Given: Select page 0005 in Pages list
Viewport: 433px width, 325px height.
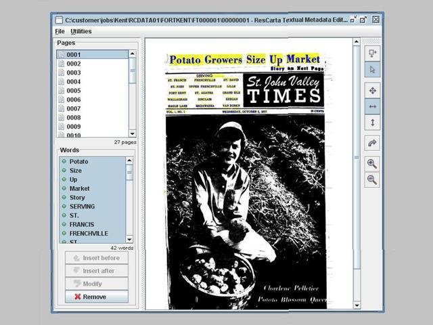Looking at the screenshot, I should (73, 91).
